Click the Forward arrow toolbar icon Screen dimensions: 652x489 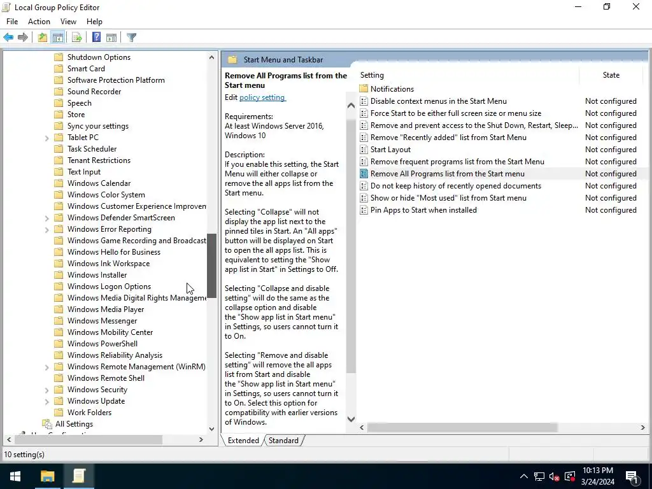coord(23,38)
